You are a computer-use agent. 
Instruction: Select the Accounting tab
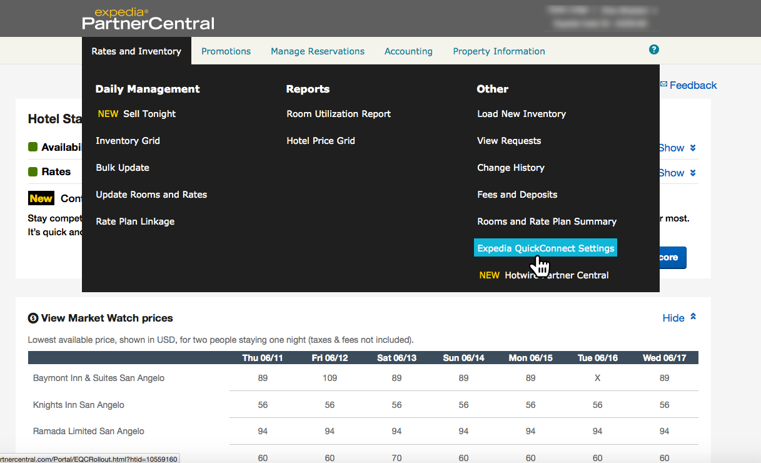tap(408, 51)
